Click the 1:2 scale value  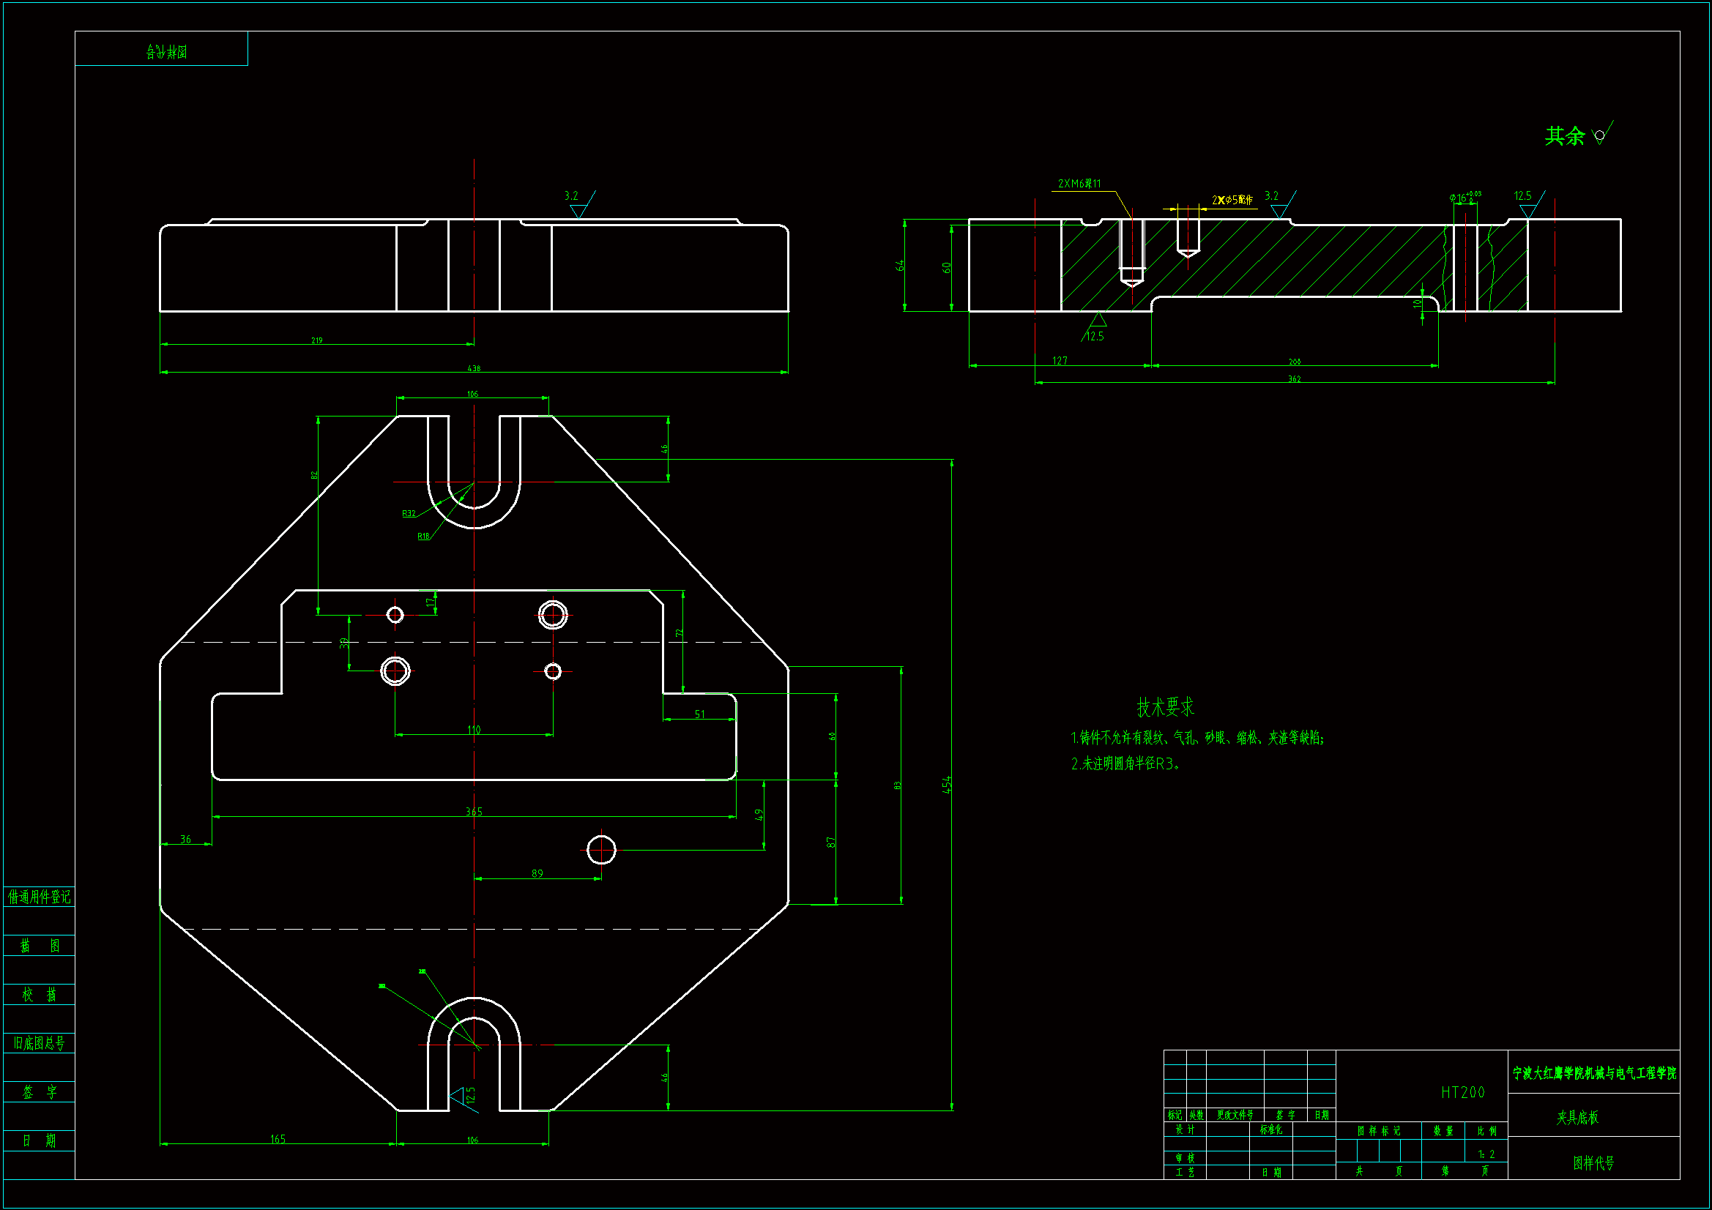[x=1486, y=1154]
